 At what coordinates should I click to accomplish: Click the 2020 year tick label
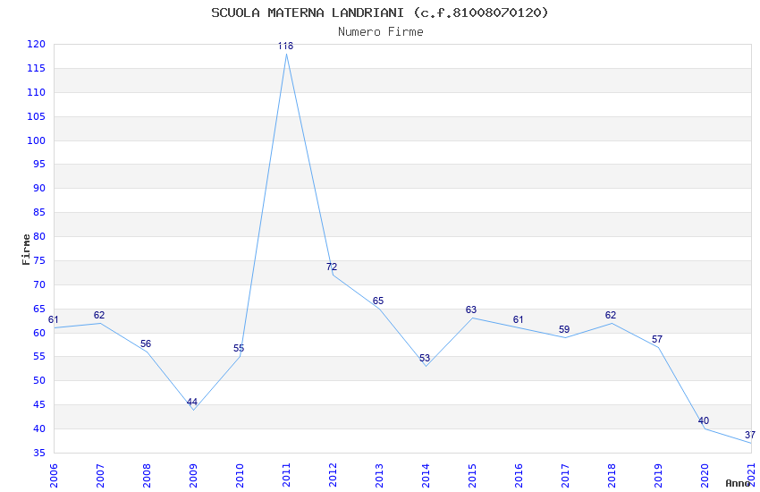pos(705,476)
